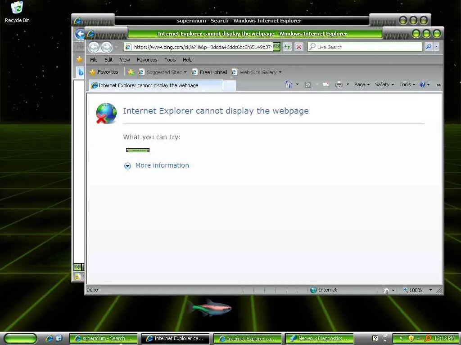Click the 12:12 PM taskbar clock
This screenshot has height=345, width=461.
[x=444, y=338]
